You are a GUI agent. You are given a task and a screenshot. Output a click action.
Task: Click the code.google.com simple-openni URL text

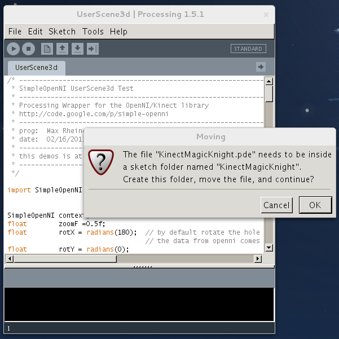94,114
